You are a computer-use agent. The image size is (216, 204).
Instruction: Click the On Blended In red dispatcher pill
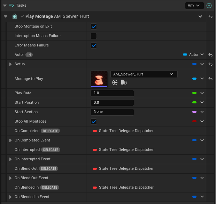click(95, 188)
